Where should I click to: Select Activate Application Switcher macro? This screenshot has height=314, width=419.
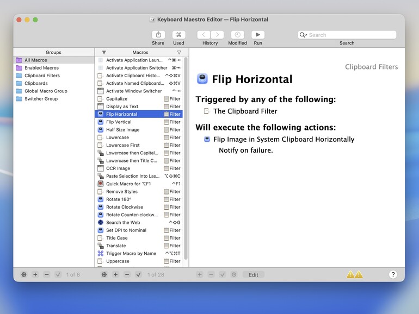tap(139, 68)
